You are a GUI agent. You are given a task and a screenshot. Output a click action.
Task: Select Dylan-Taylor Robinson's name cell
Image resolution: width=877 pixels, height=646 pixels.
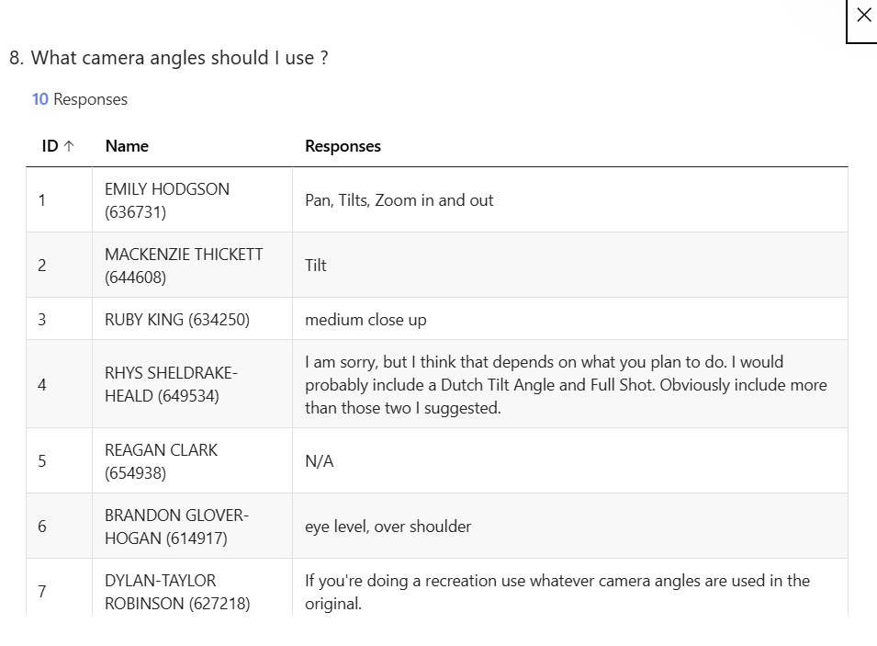coord(177,592)
